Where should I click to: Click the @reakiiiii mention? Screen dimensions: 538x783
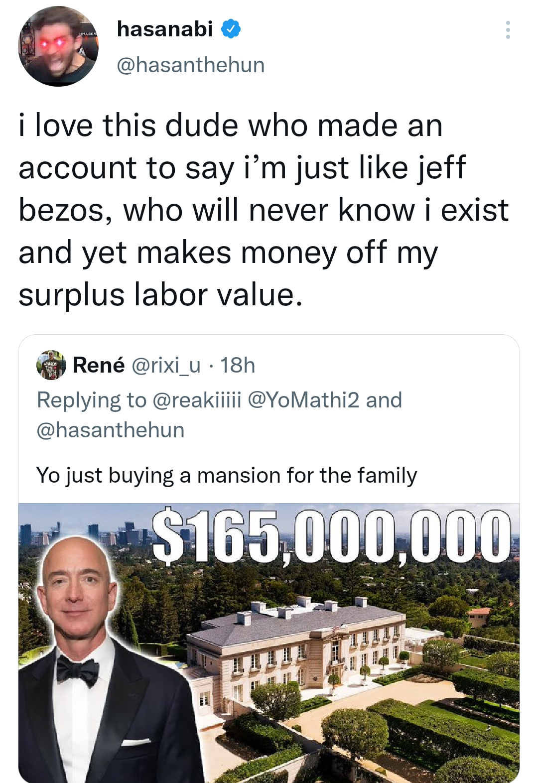(x=197, y=400)
